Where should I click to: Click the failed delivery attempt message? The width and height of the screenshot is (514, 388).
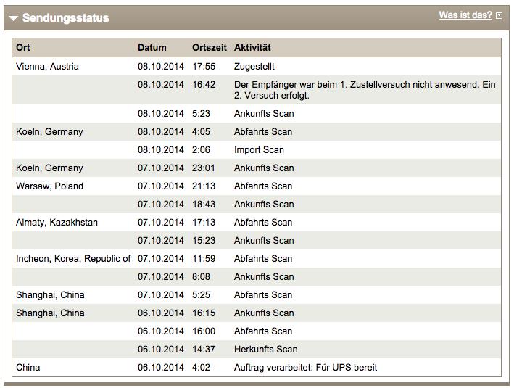[365, 90]
